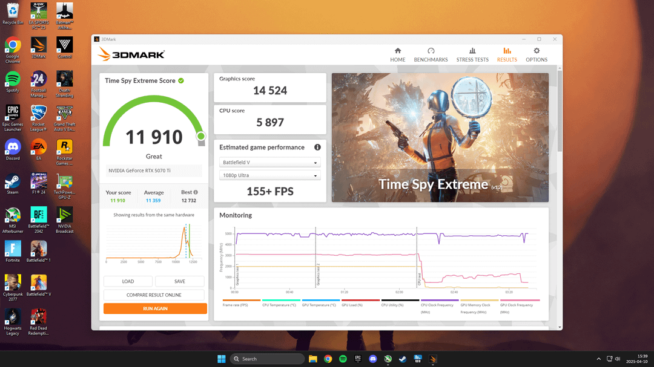Click the LOAD button

point(128,281)
